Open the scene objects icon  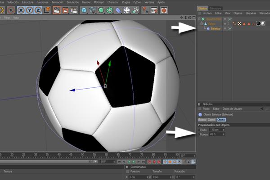click(x=127, y=10)
